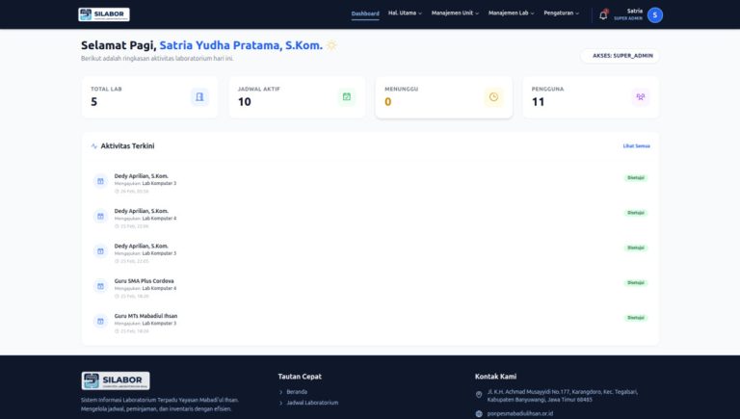The height and width of the screenshot is (419, 740).
Task: Click the Jadwal Aktif calendar check icon
Action: pos(347,96)
